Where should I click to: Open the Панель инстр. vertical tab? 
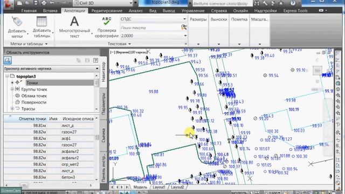point(103,168)
